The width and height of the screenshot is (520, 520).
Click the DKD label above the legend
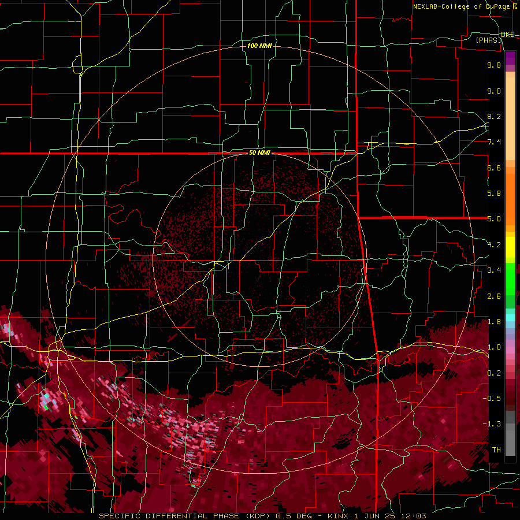tap(508, 35)
